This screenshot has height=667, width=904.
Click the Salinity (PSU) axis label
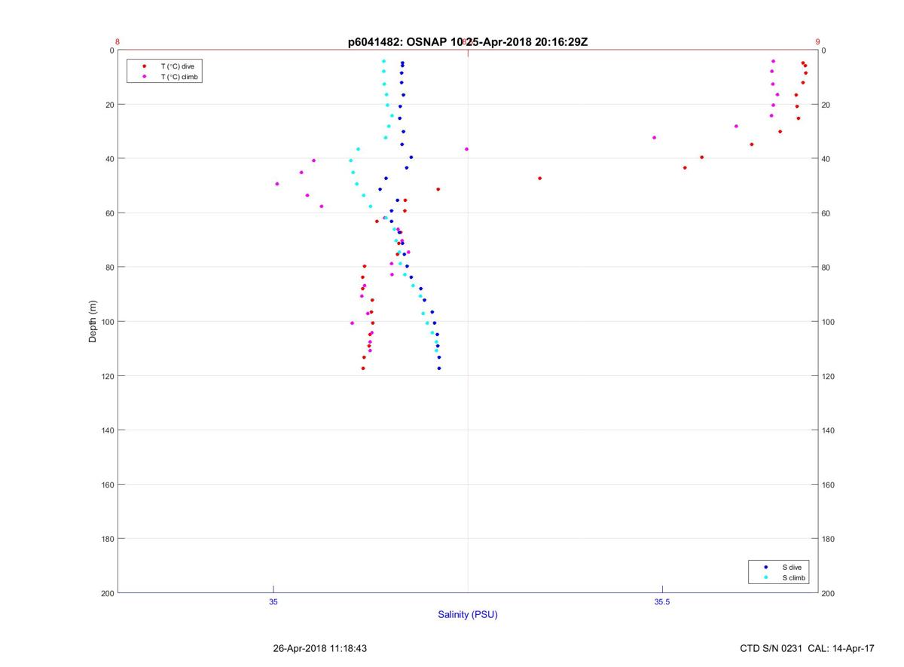point(468,615)
